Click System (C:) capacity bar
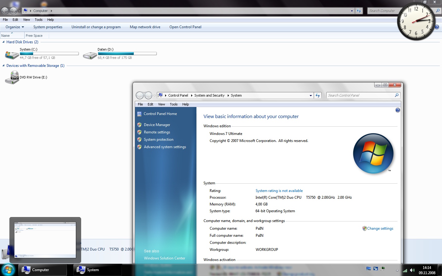The width and height of the screenshot is (442, 276). pyautogui.click(x=49, y=54)
